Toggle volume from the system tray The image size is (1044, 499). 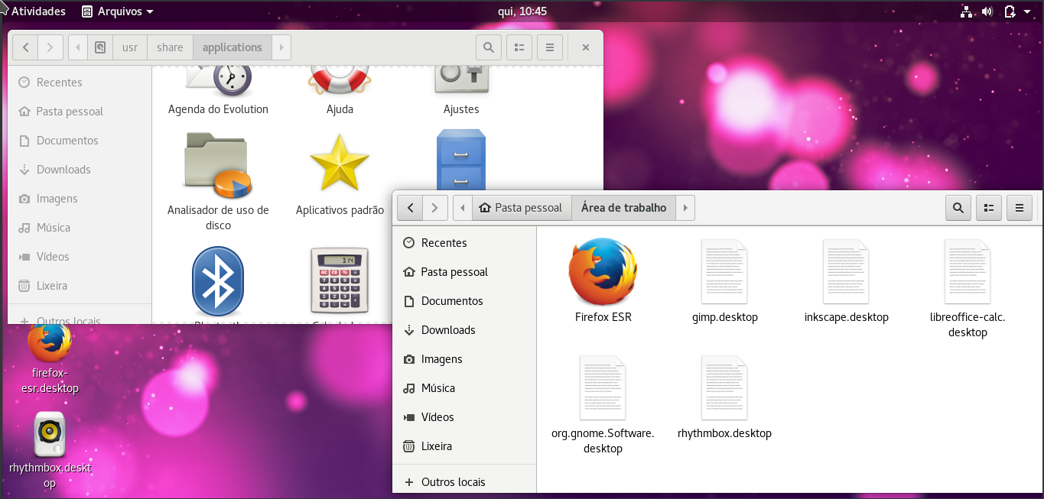point(987,11)
